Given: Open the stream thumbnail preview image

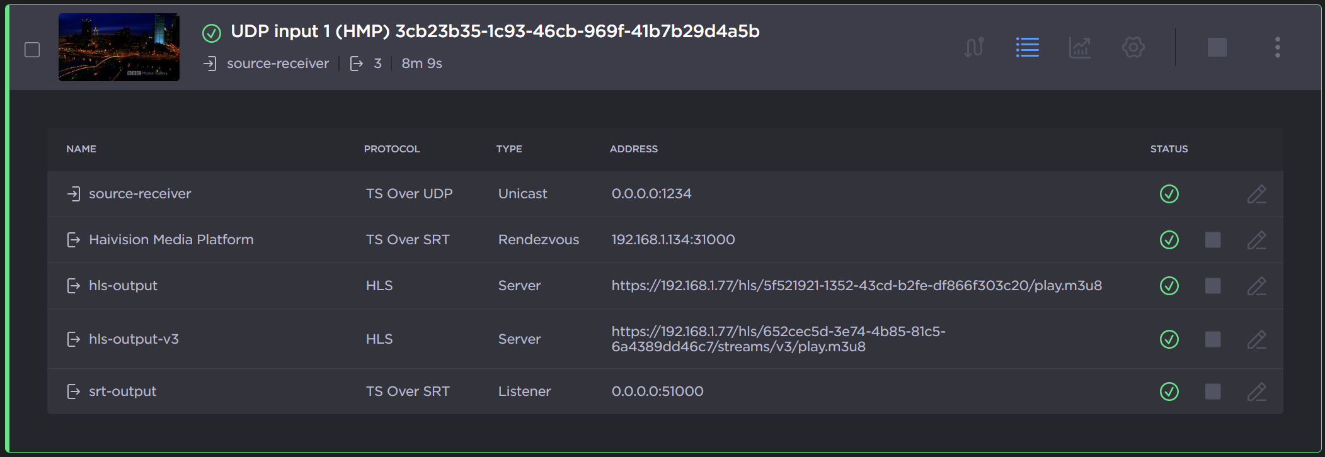Looking at the screenshot, I should [x=118, y=47].
